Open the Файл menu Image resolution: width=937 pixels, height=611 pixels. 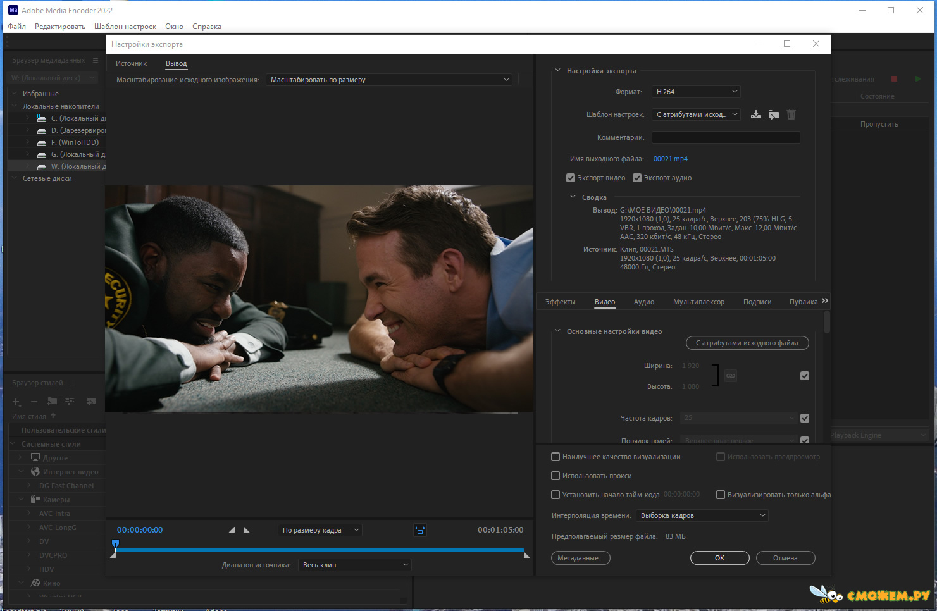[x=17, y=27]
